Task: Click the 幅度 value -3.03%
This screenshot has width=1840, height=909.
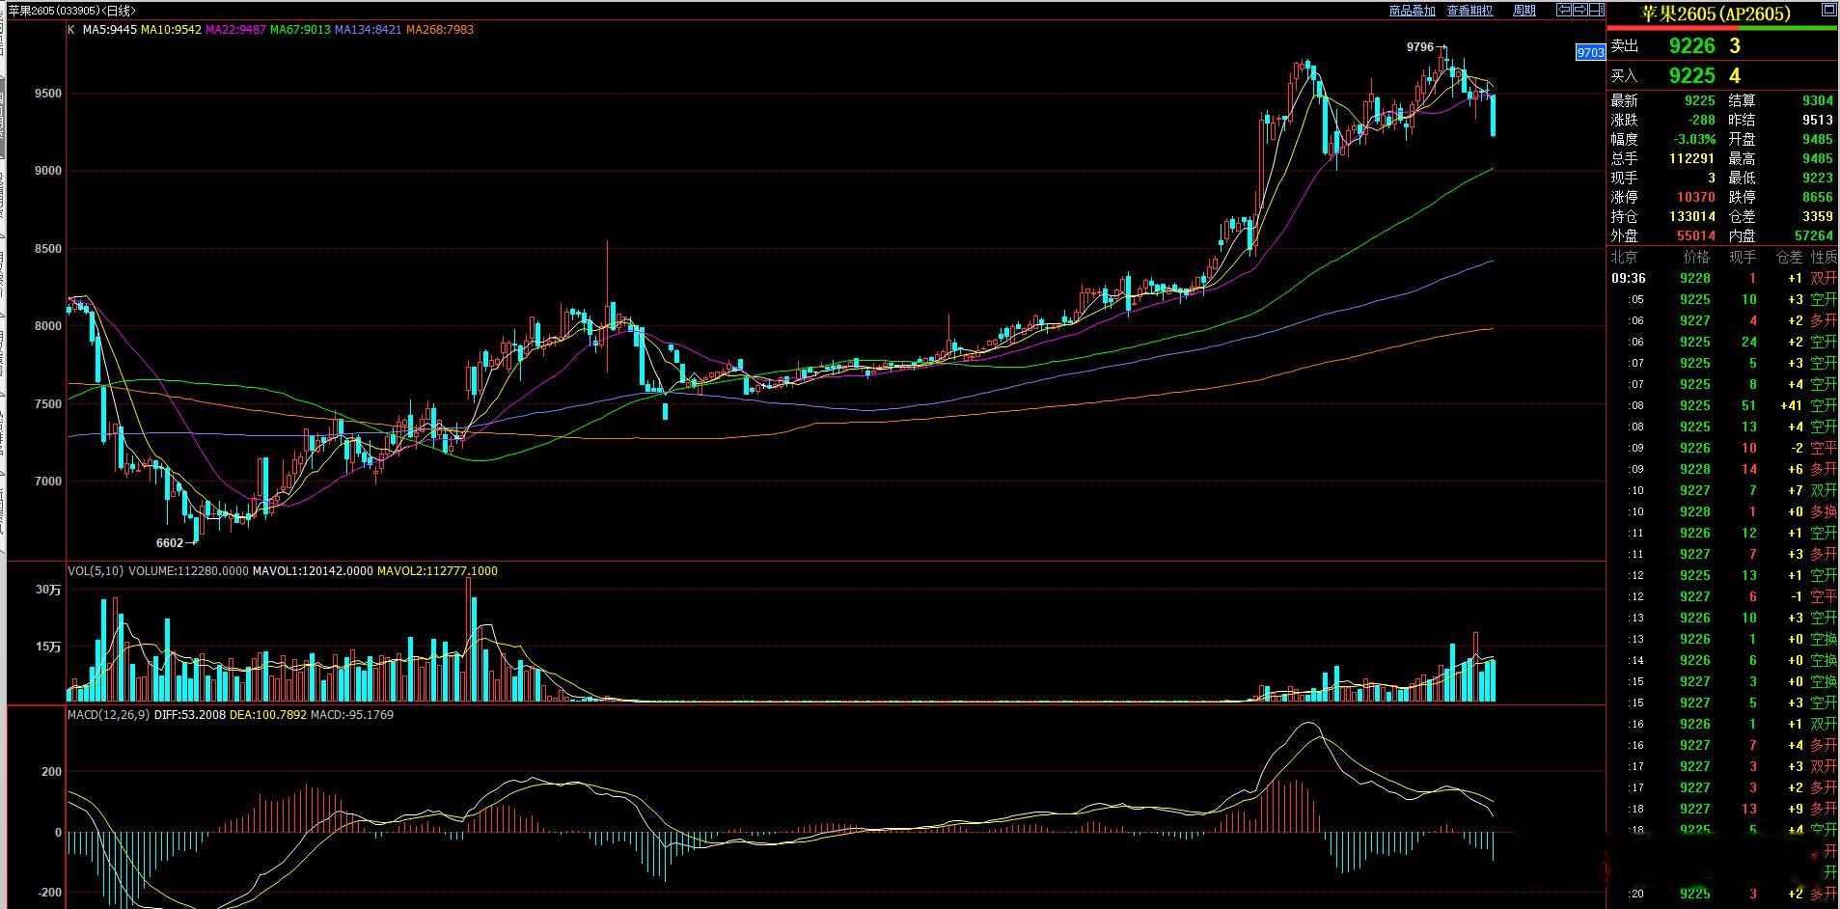Action: click(x=1694, y=140)
